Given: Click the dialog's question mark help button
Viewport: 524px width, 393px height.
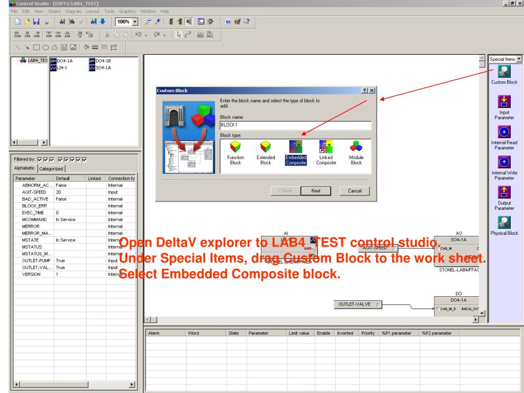Looking at the screenshot, I should pos(364,91).
